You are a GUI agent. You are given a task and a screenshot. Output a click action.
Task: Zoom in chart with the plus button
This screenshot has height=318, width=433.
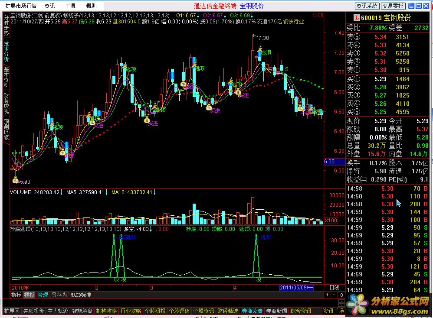coord(327,295)
